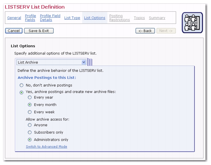Click the 'Archive Postings to this List:' heading

(x=47, y=78)
